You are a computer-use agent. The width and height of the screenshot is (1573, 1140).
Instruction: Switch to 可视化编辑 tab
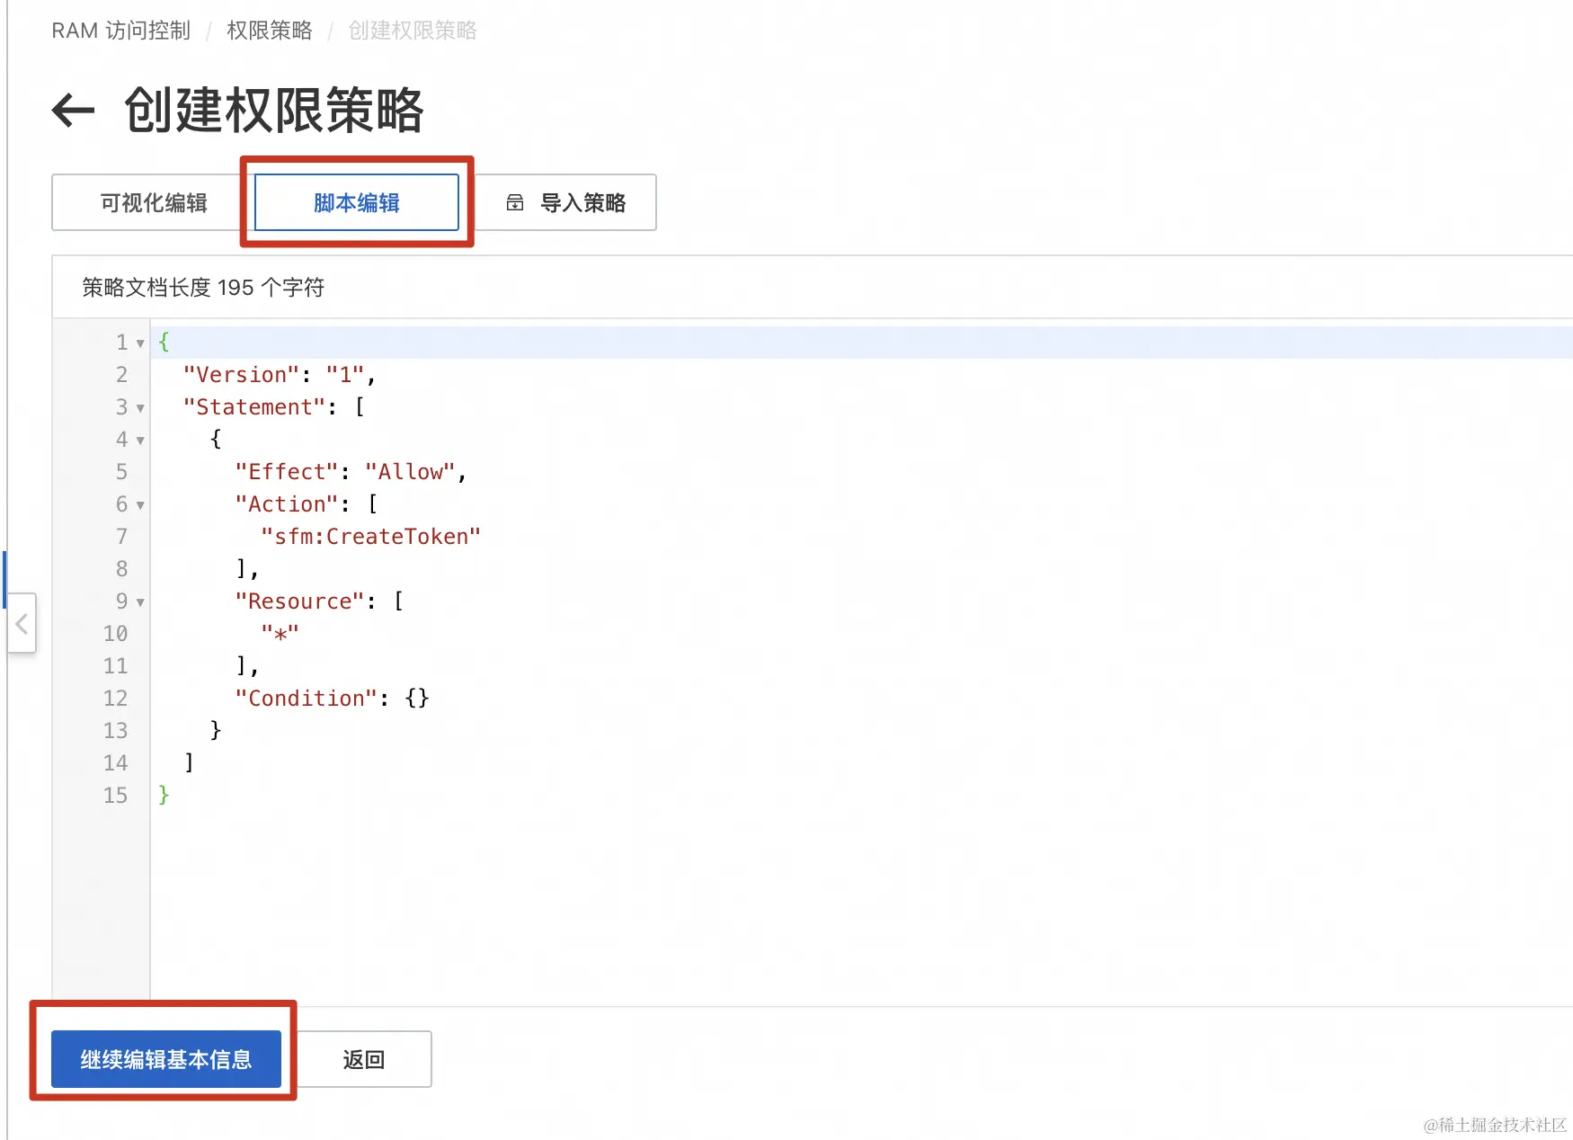pyautogui.click(x=154, y=203)
